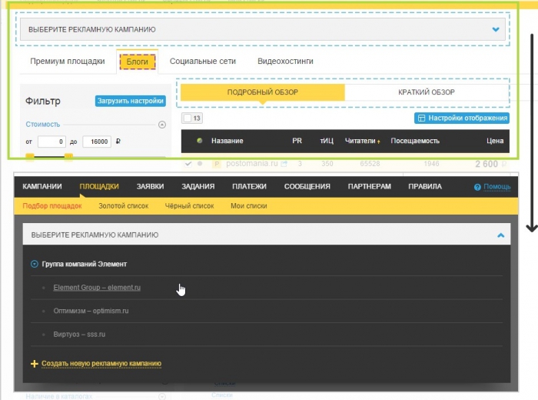
Task: Sort by the Цена column header
Action: (495, 141)
